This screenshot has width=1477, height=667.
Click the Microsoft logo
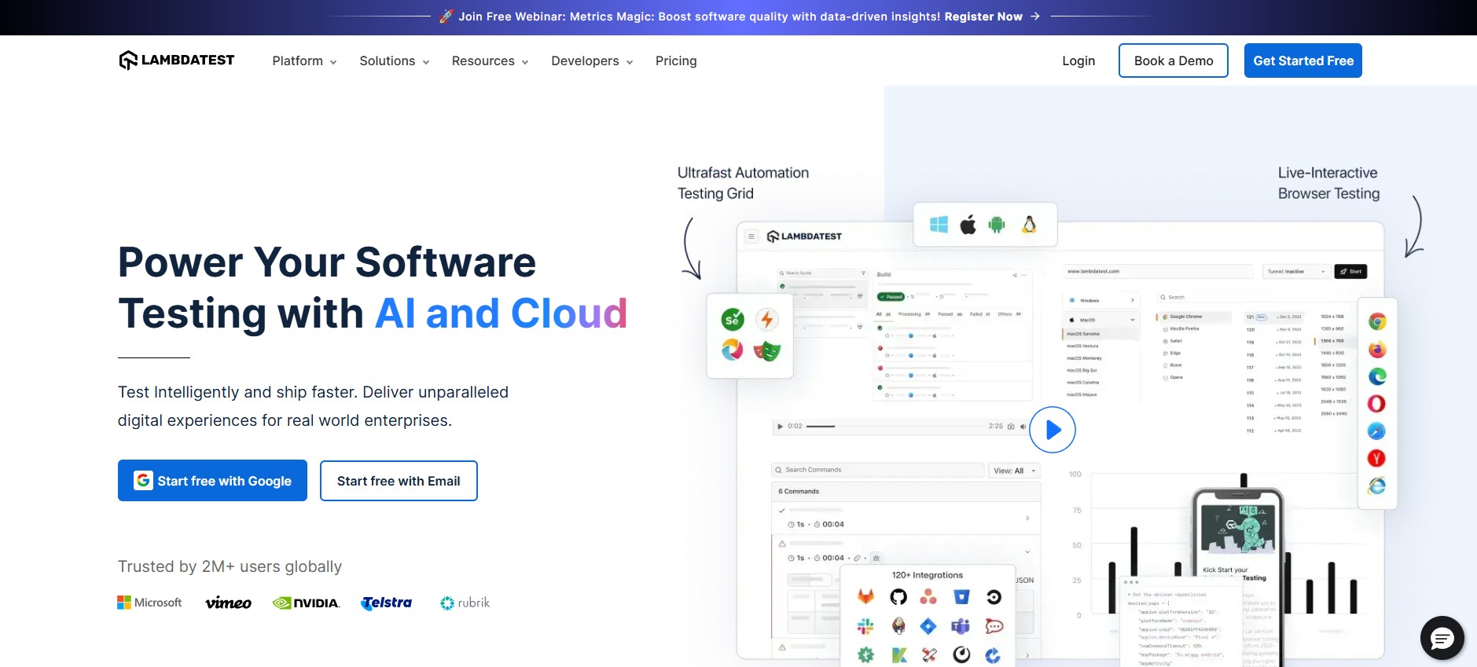click(x=149, y=603)
